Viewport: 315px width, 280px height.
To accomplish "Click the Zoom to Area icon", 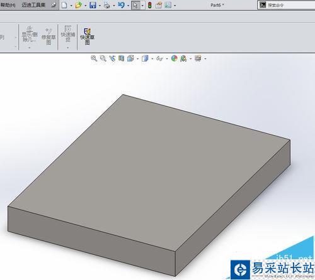I will (x=103, y=58).
